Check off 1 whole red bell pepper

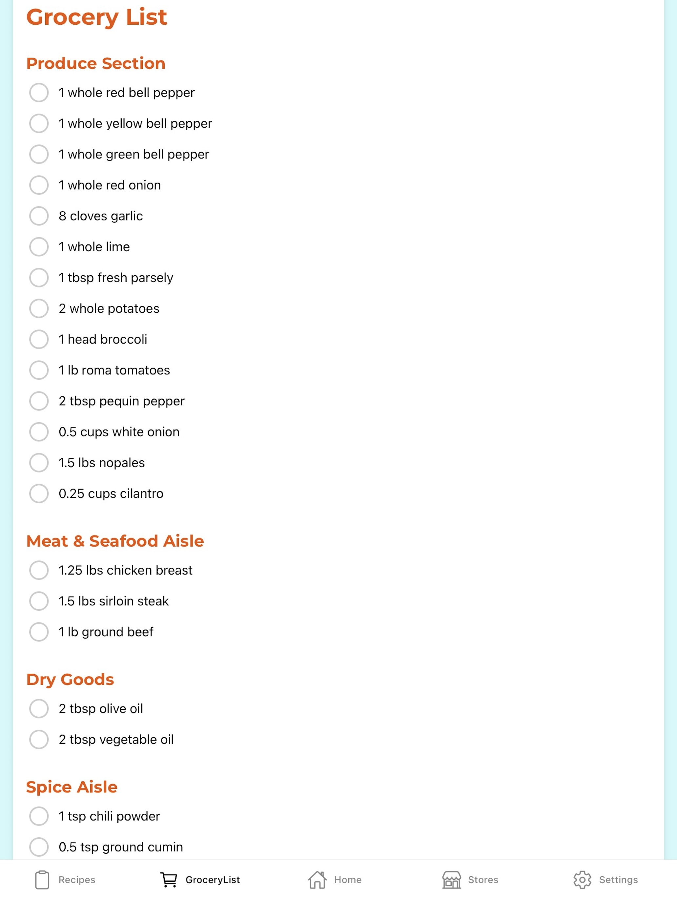(x=39, y=93)
